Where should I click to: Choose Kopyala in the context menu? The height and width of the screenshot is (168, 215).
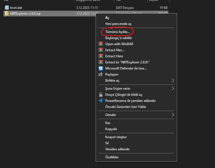(x=111, y=129)
